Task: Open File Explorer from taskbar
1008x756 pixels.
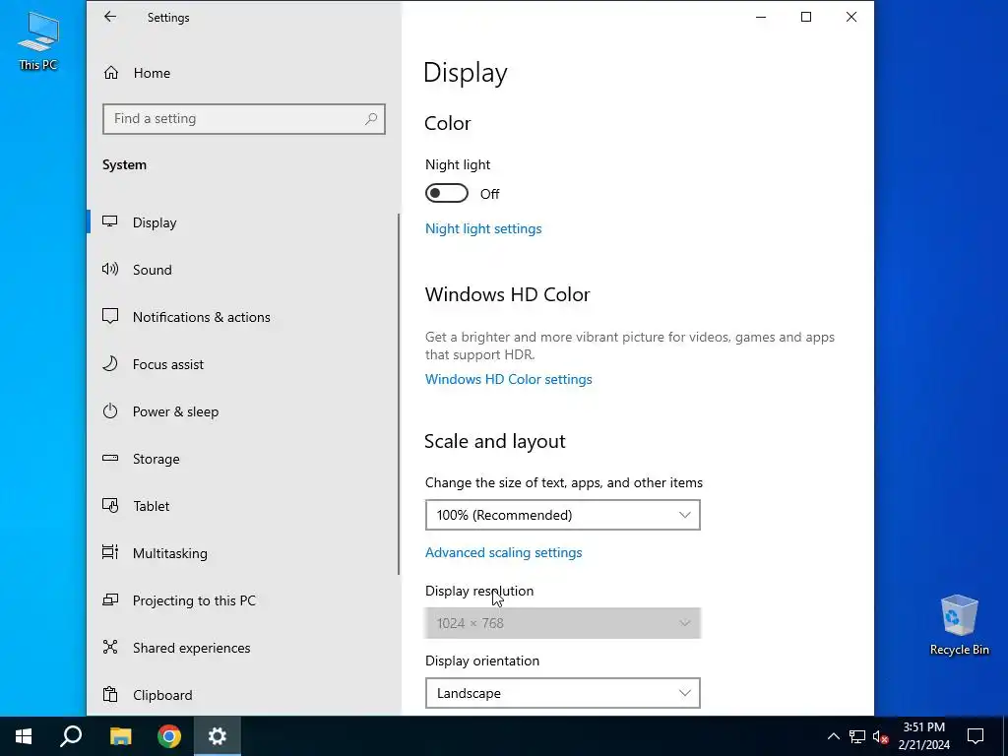Action: pos(120,736)
